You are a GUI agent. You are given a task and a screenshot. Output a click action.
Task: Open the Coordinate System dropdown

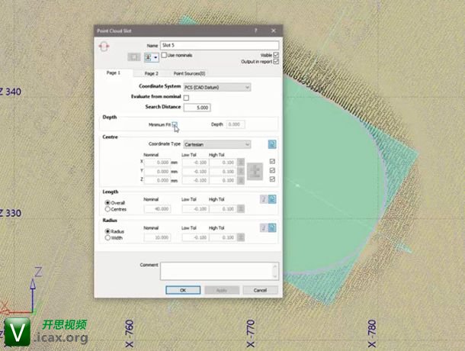217,87
